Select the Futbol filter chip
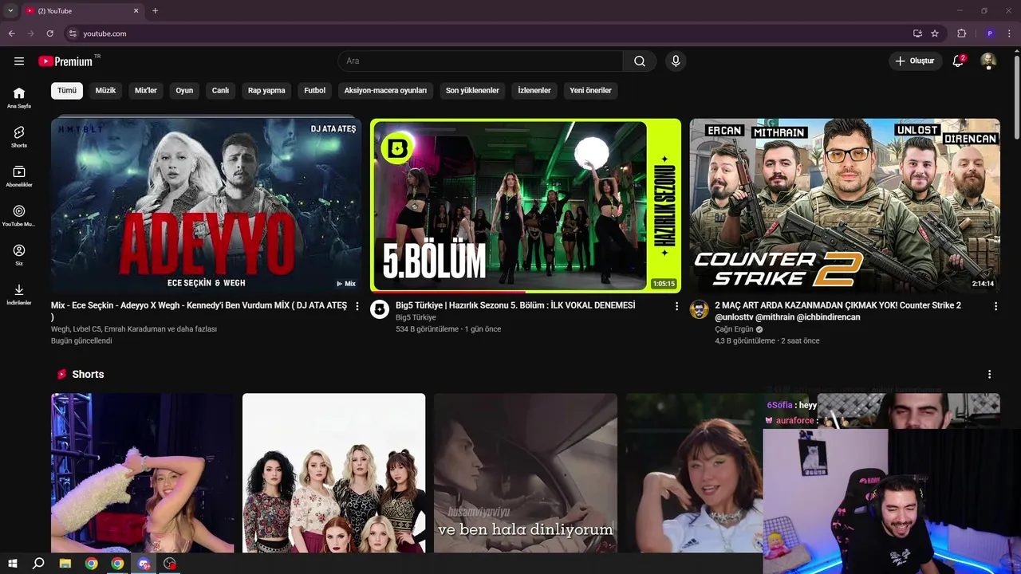 pos(314,91)
